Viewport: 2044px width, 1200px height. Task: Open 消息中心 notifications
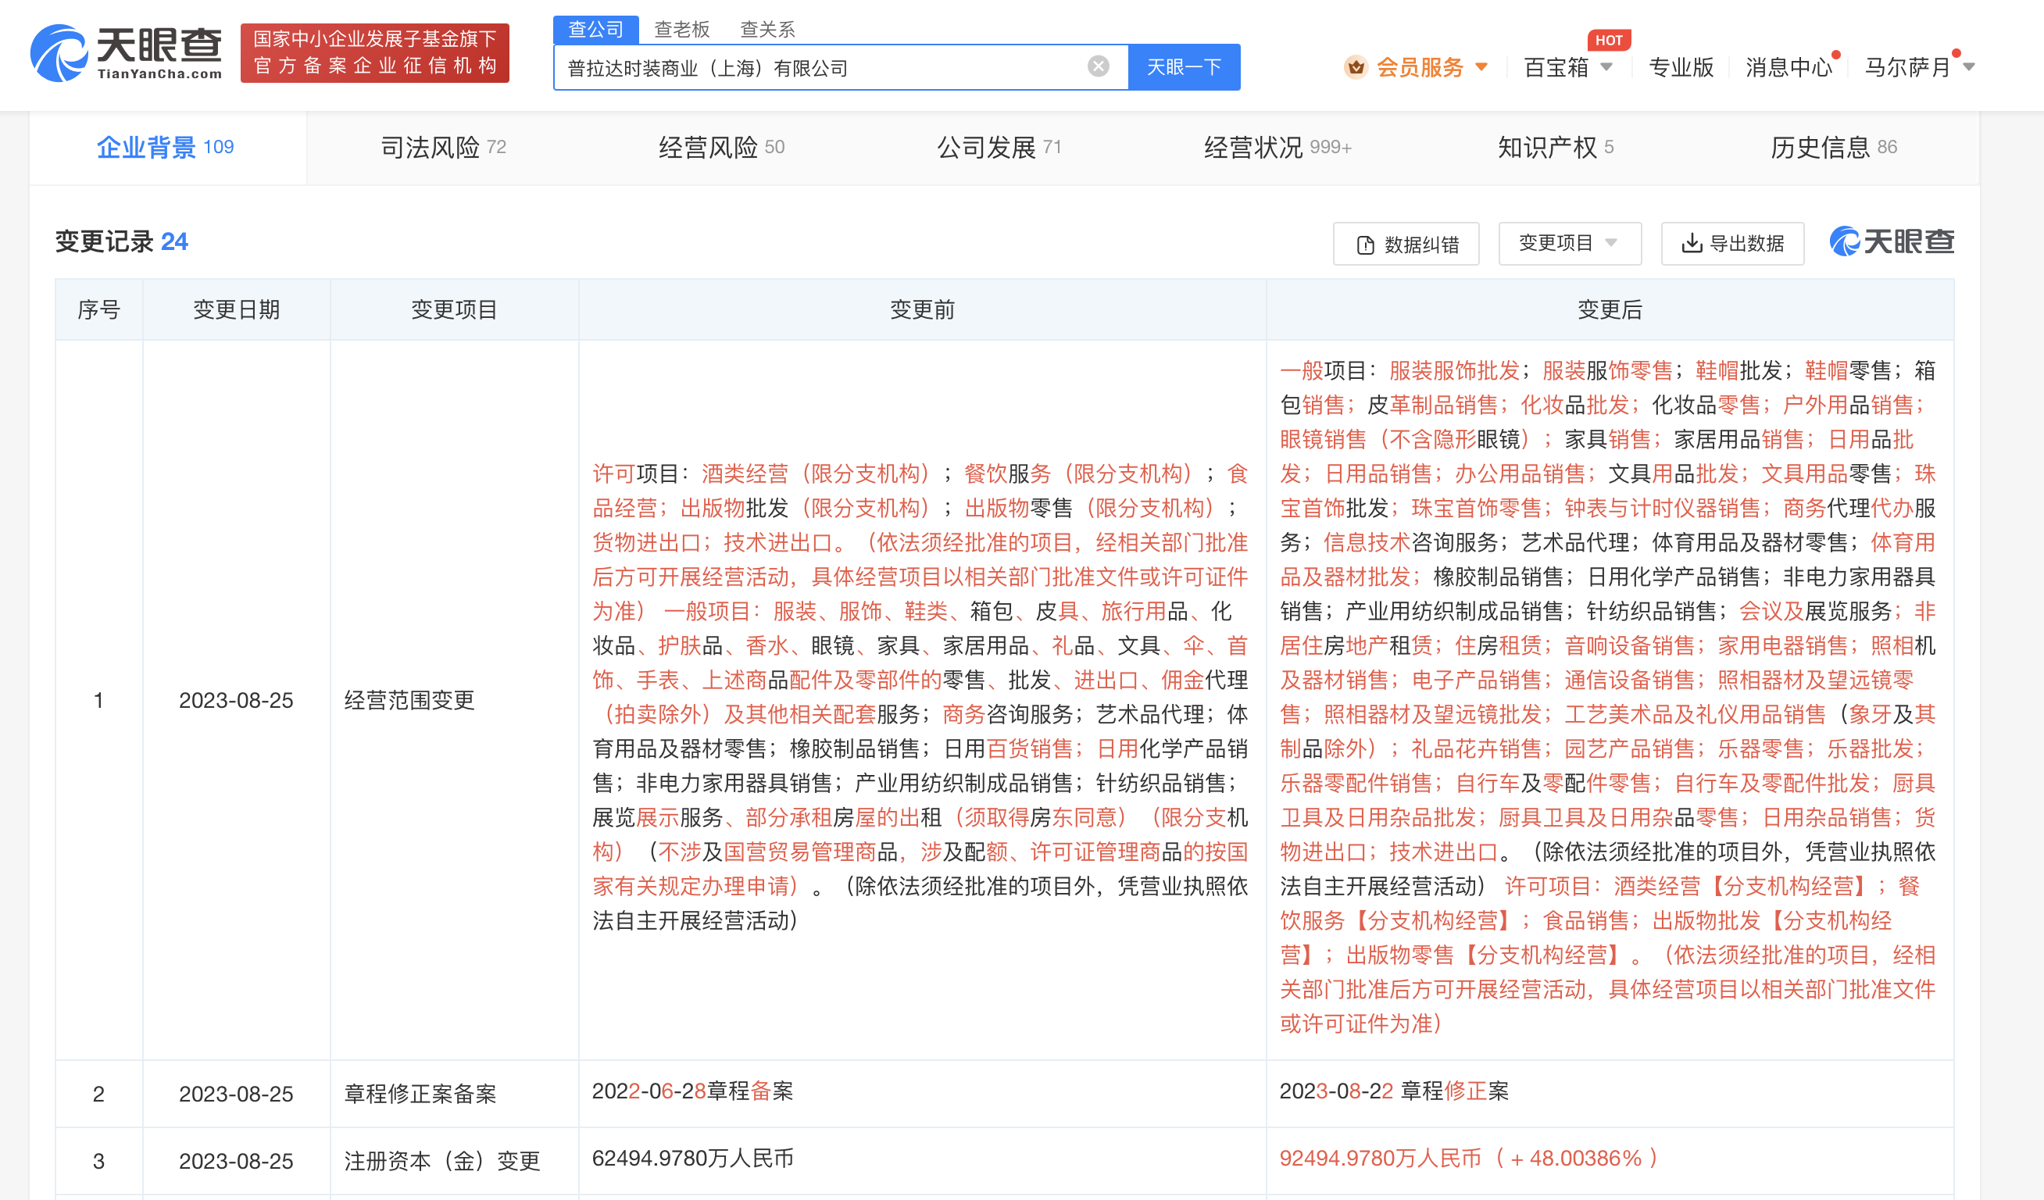point(1790,67)
